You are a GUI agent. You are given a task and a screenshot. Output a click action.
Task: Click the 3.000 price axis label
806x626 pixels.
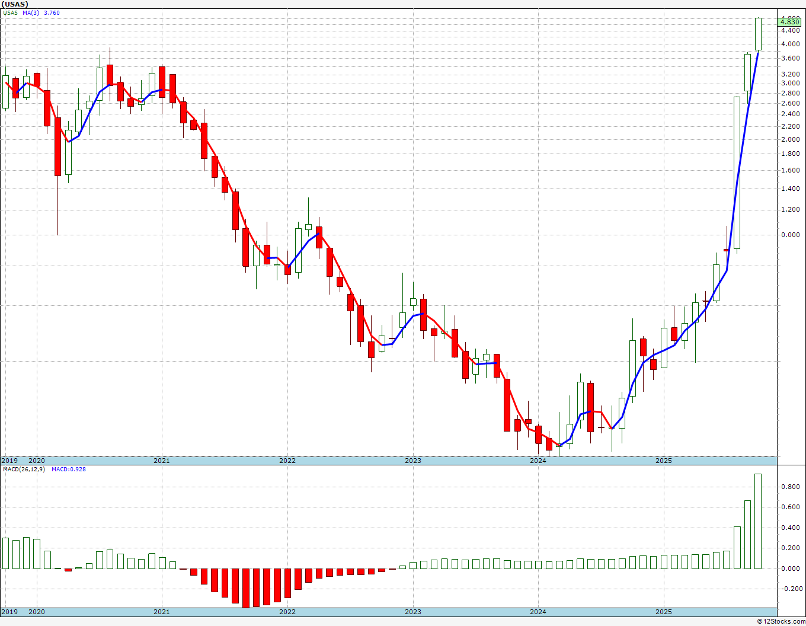coord(790,84)
